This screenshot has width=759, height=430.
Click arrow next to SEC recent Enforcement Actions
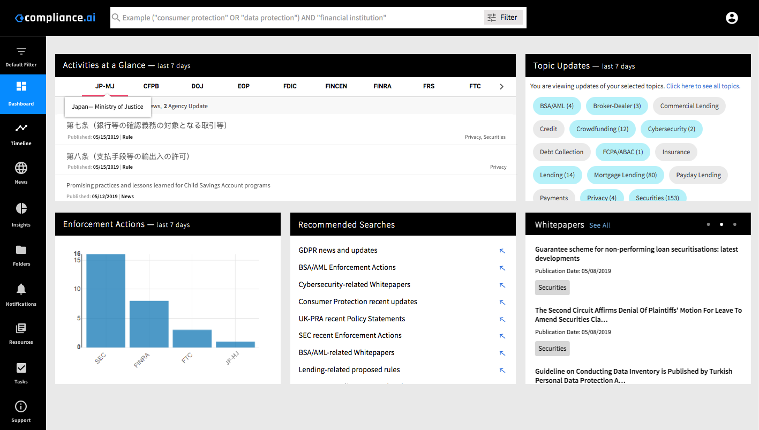click(x=502, y=336)
